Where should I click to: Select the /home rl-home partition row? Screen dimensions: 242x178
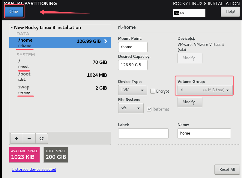click(x=60, y=42)
